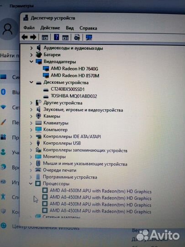Expand the Другие устройства node
Screen dimensions: 185x247
(31, 103)
